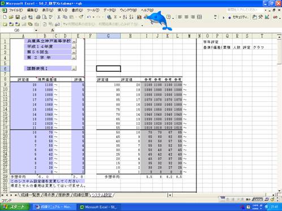Click the Office Assistant dolphin
The width and height of the screenshot is (282, 211).
[160, 20]
